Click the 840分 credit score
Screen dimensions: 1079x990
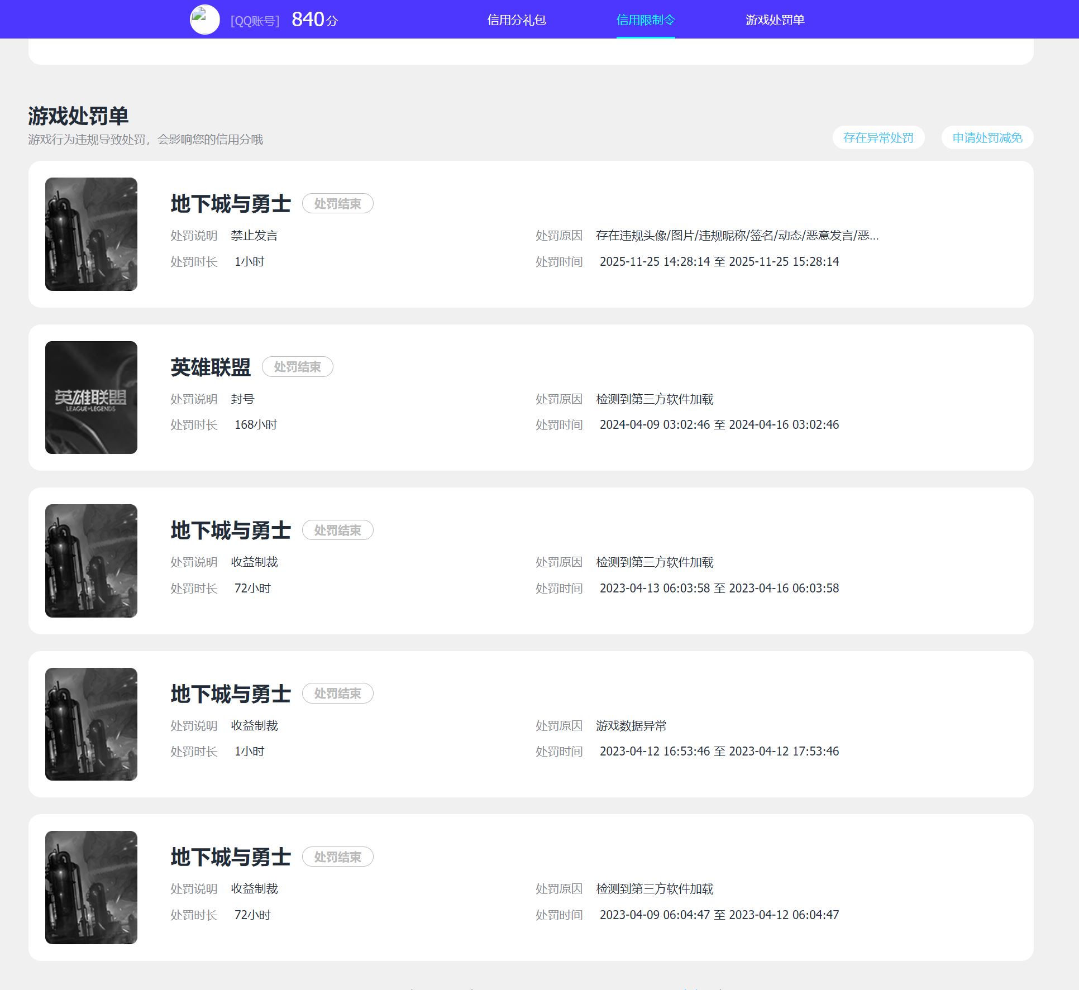[x=314, y=20]
